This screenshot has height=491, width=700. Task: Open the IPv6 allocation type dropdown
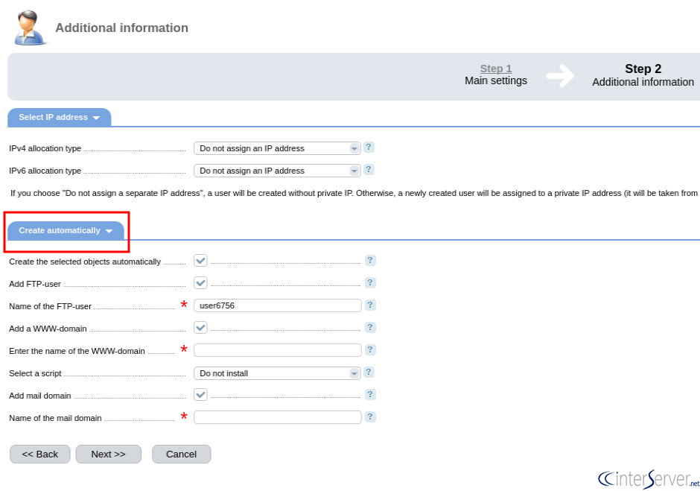click(x=277, y=171)
